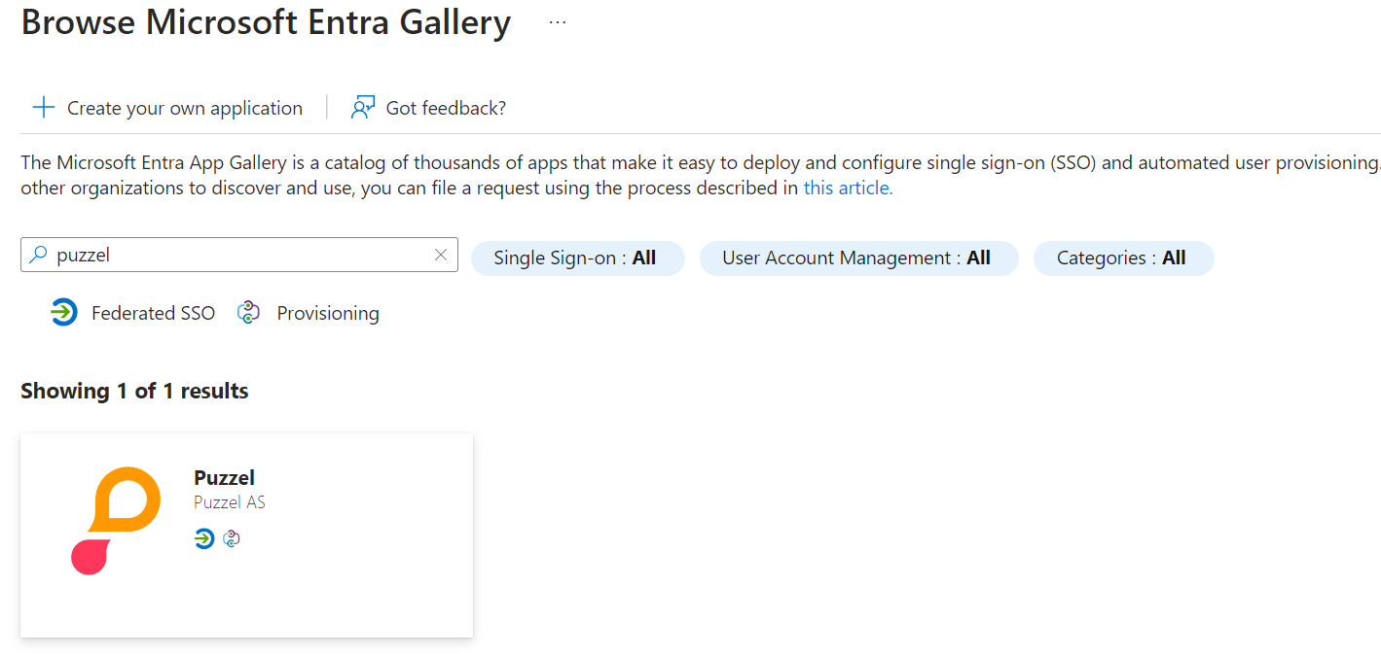Open the Puzzel logo thumbnail
The image size is (1381, 654).
point(116,521)
